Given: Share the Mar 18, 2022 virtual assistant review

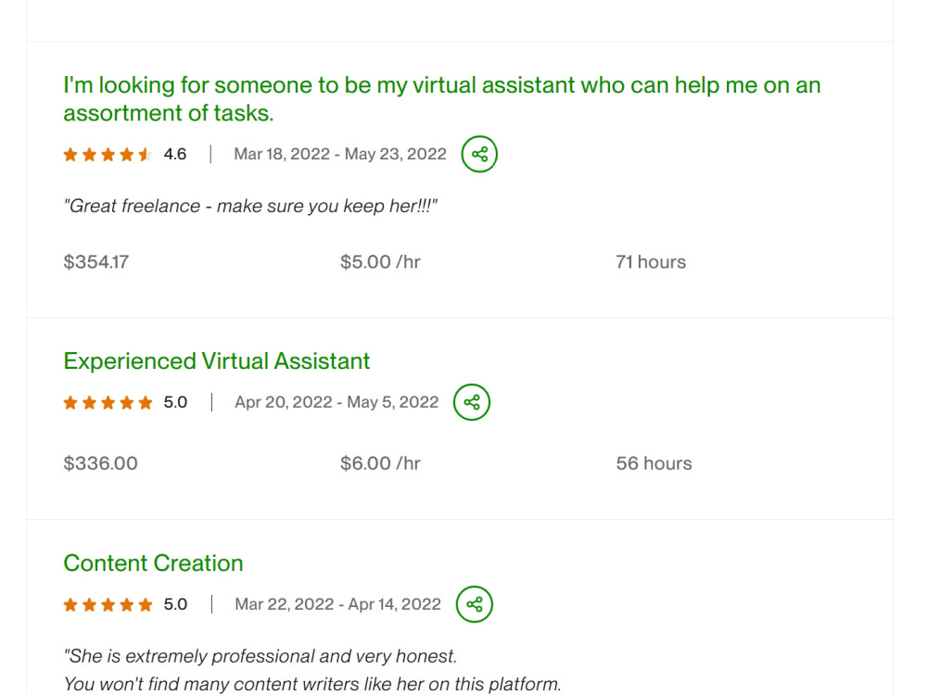Looking at the screenshot, I should point(479,154).
